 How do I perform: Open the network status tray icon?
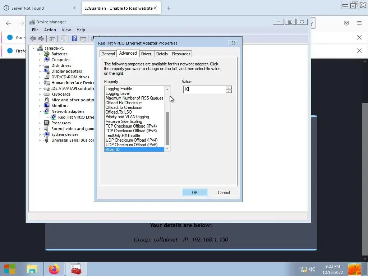(x=303, y=269)
